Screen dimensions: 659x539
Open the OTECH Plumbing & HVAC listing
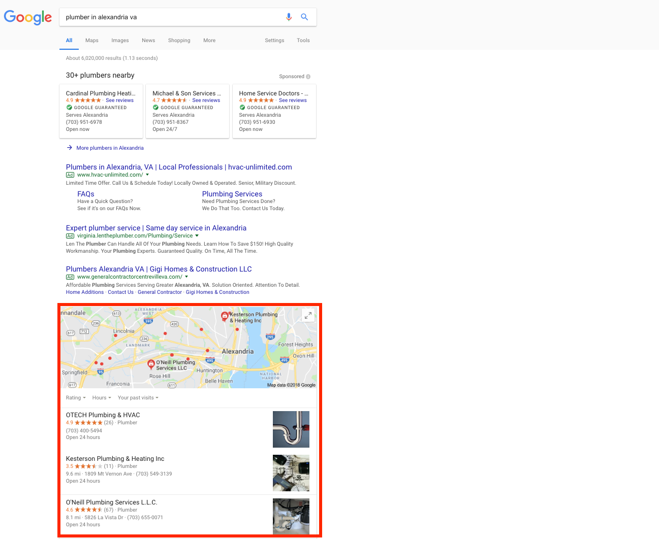tap(103, 415)
